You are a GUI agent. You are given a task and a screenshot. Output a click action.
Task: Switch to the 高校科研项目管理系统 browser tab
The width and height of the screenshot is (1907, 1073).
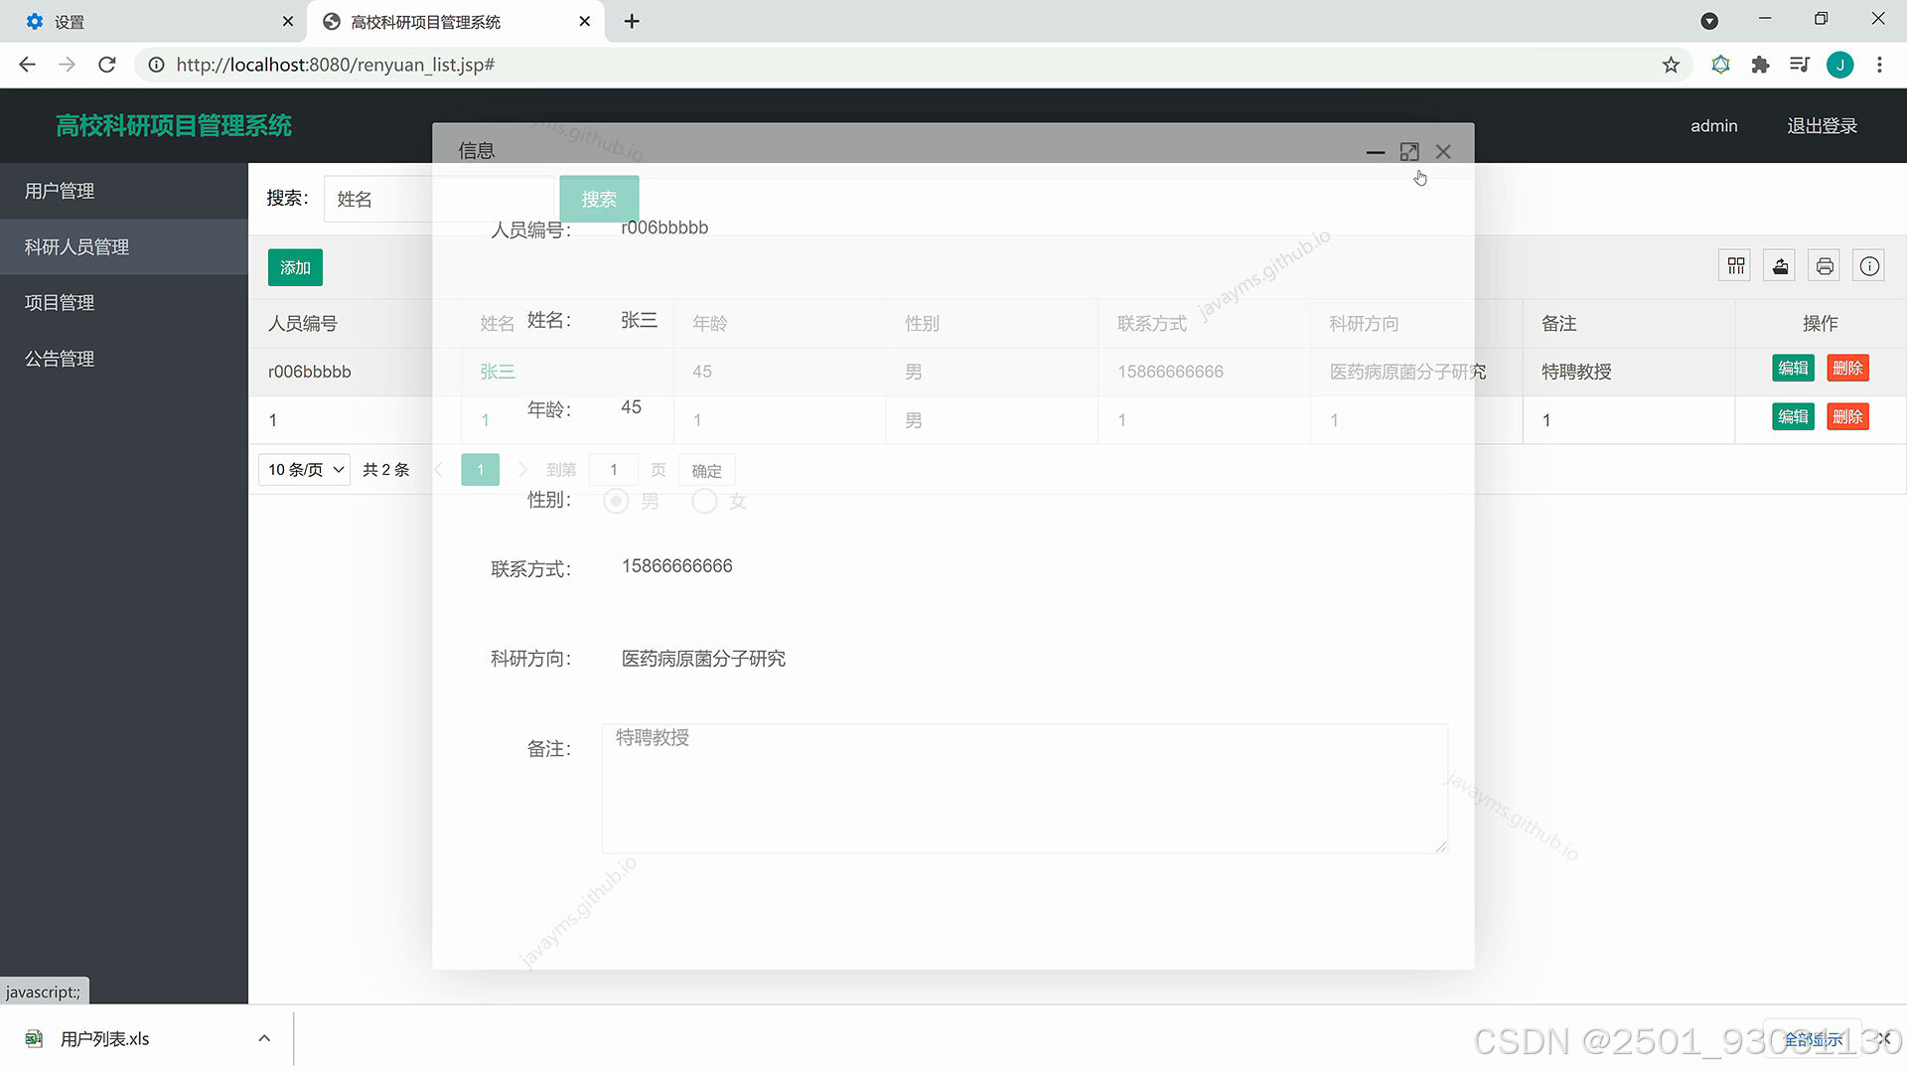(x=455, y=21)
